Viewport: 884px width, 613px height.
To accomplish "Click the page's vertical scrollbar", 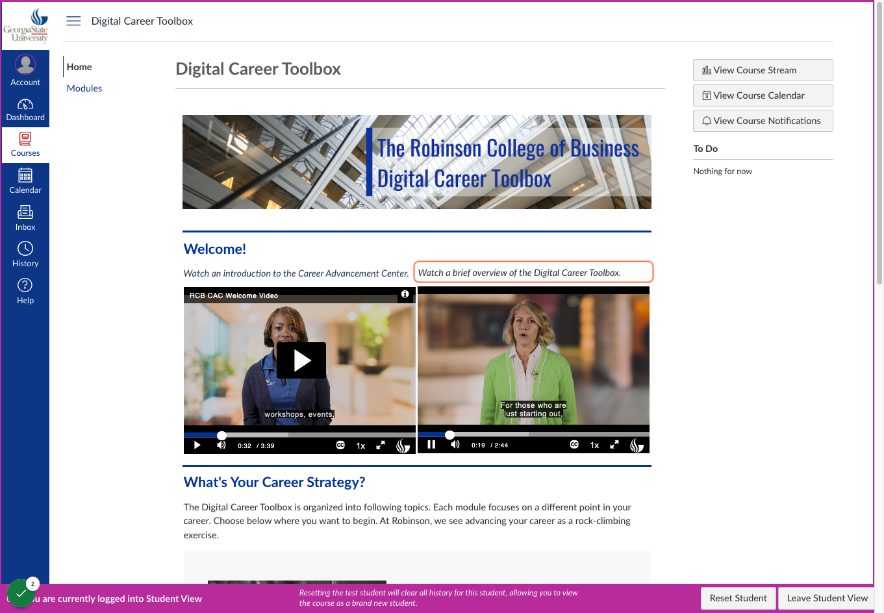I will [x=879, y=143].
